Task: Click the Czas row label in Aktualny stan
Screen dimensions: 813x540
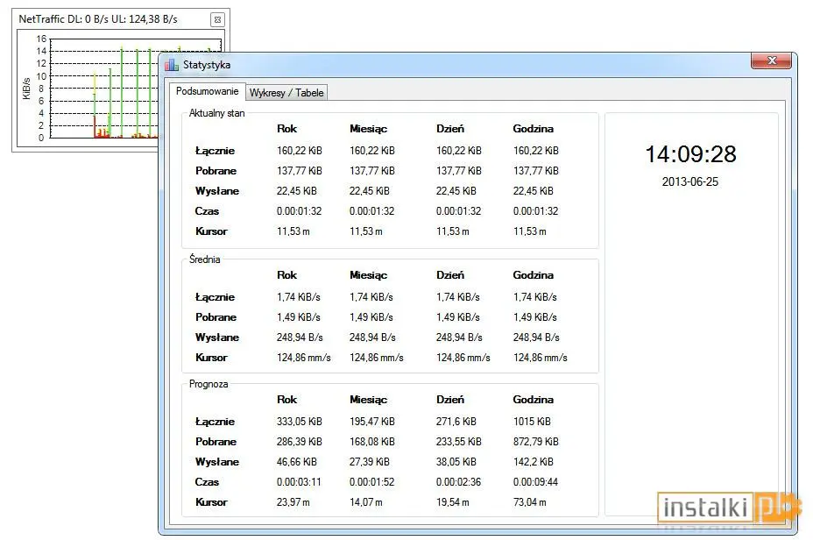Action: [x=207, y=211]
